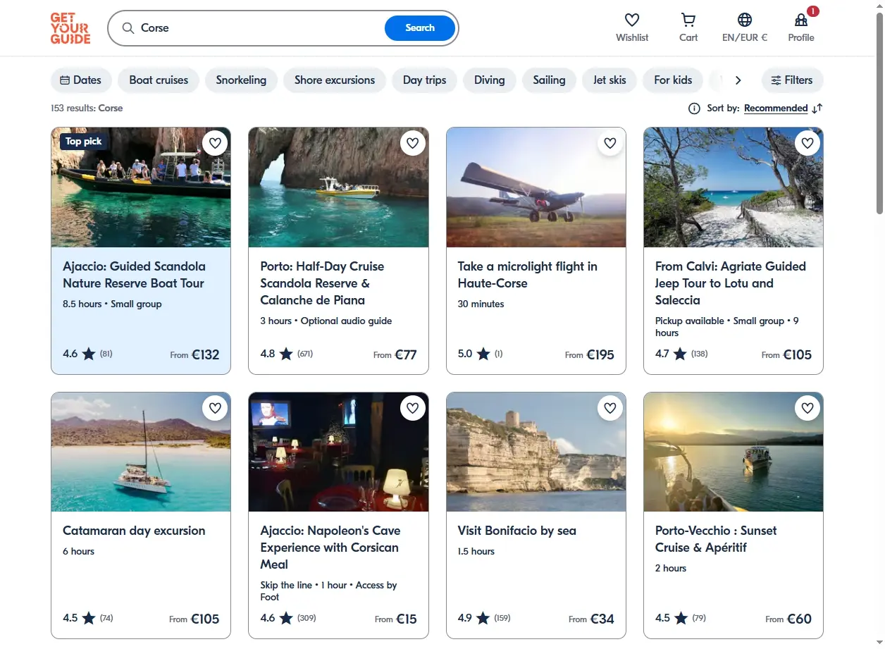Click the magnifier icon in search box
The width and height of the screenshot is (885, 649).
[x=128, y=28]
